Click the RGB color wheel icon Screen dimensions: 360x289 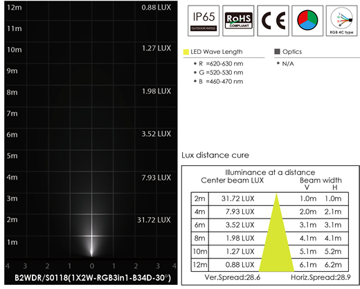307,21
